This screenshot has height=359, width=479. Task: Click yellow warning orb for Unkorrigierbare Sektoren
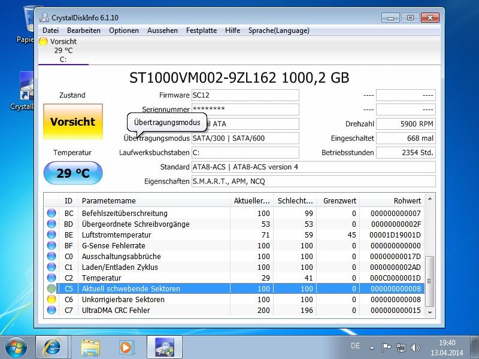point(51,300)
